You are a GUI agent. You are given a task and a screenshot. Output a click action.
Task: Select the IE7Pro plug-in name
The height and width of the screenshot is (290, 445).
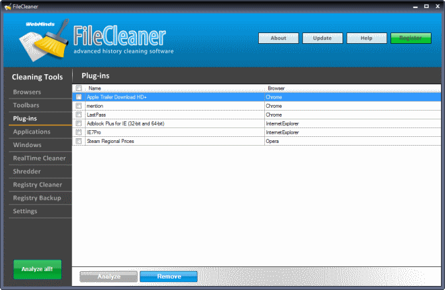(94, 132)
